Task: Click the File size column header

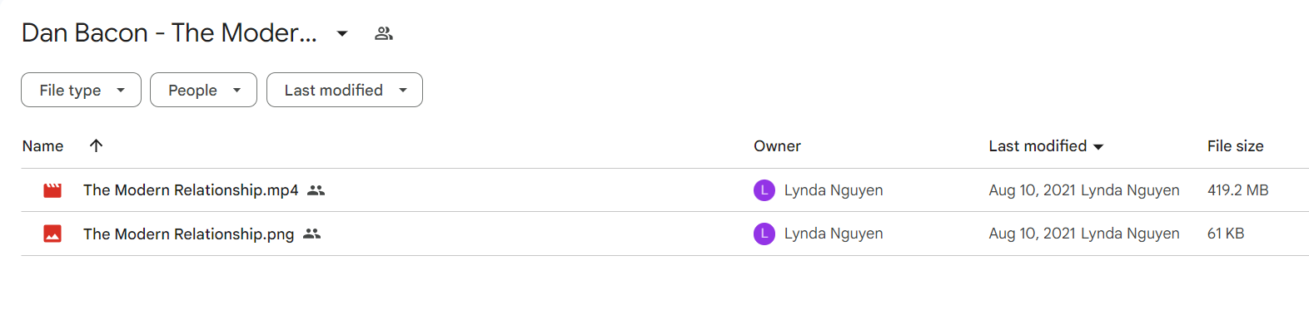Action: 1235,146
